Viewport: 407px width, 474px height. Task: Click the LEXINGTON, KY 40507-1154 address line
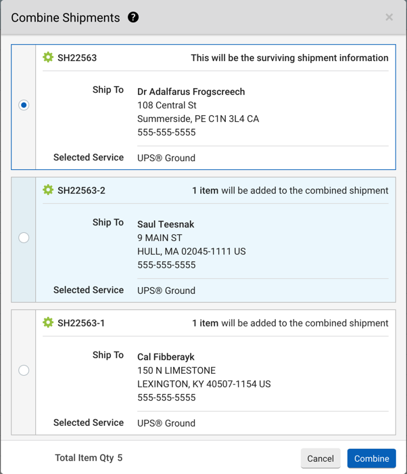(x=203, y=384)
